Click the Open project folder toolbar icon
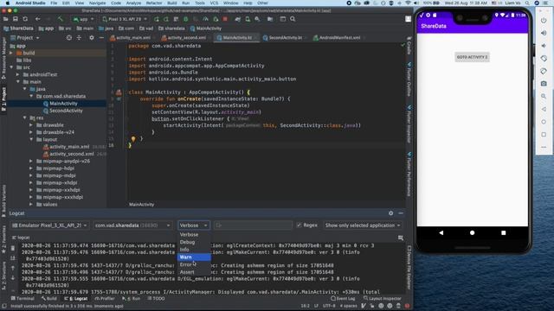 coord(6,19)
